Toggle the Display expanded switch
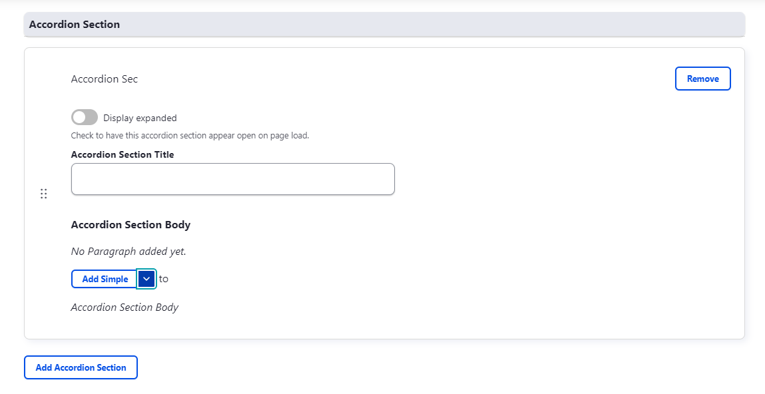 pos(85,118)
